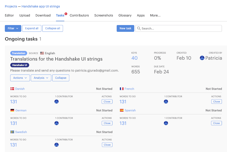Screen dimensions: 227x152
Task: Open the Spanish contributor avatar
Action: click(x=166, y=123)
